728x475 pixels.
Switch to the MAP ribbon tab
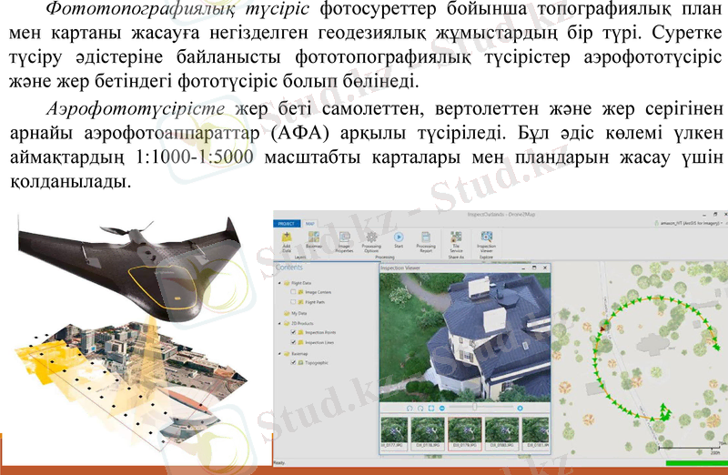point(309,224)
